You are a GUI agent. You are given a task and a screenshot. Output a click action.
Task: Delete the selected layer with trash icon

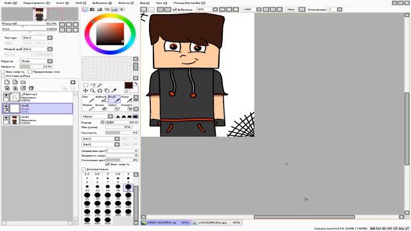pos(31,88)
